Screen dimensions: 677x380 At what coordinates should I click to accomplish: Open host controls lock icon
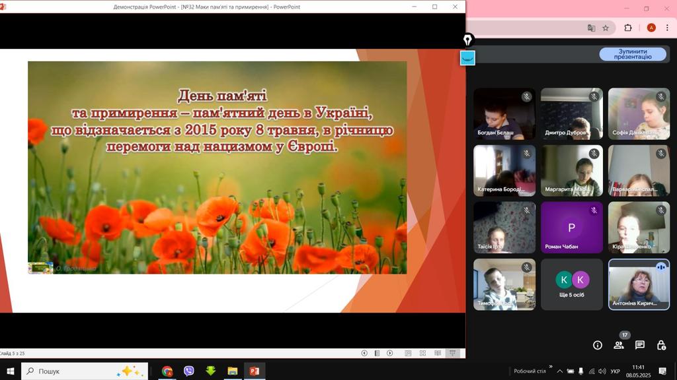pos(661,345)
